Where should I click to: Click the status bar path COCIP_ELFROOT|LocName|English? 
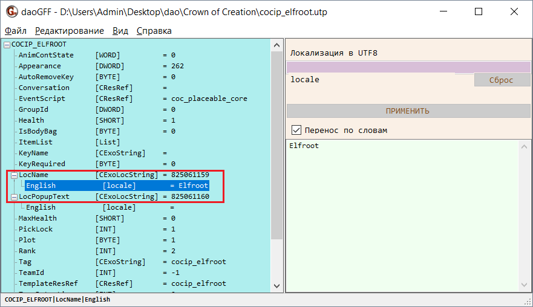pos(57,299)
